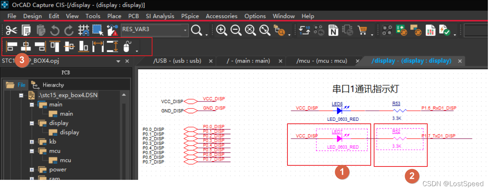Open the shopping cart icon
Image resolution: width=489 pixels, height=191 pixels.
coord(362,30)
